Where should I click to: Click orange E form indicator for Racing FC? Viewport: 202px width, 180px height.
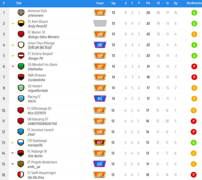coord(194,99)
